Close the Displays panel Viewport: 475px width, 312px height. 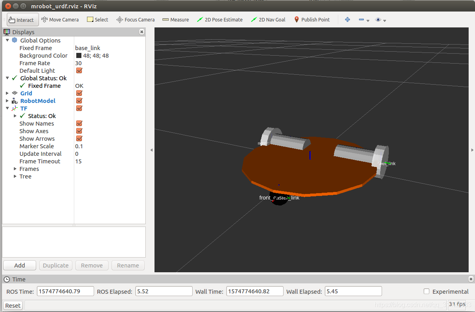click(141, 32)
